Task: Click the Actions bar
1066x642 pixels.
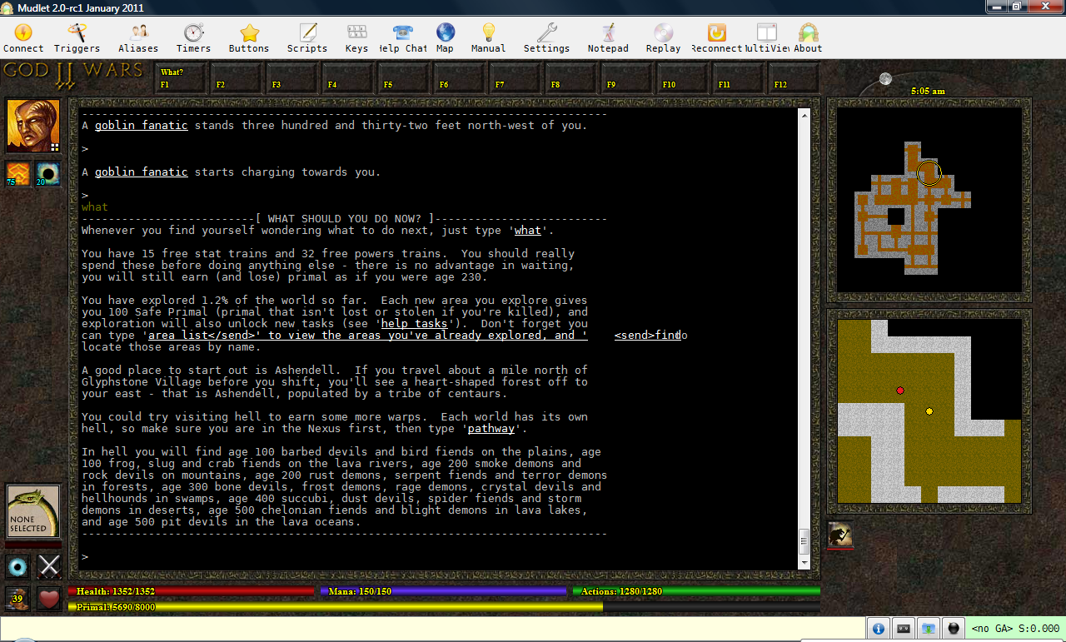Action: [x=696, y=591]
